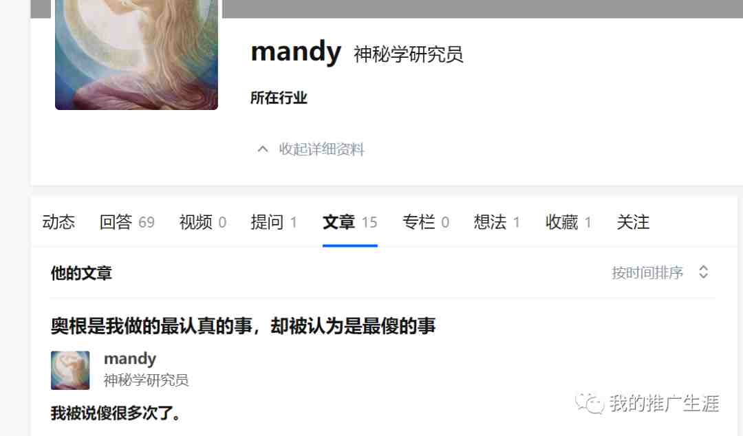Click the article excerpt 我被说傻很多次了

(x=116, y=413)
